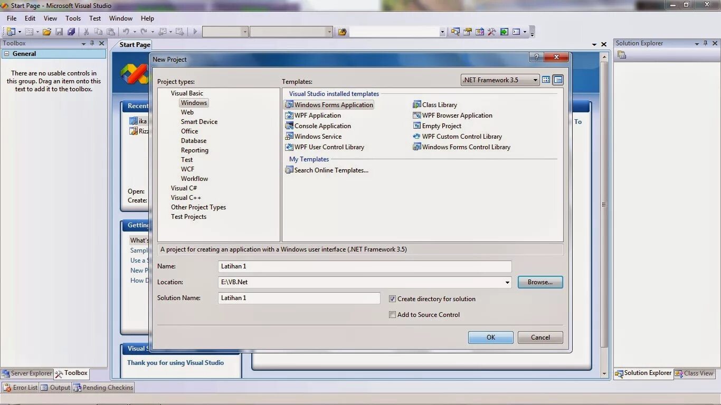This screenshot has width=721, height=405.
Task: Open the View menu
Action: pyautogui.click(x=50, y=18)
